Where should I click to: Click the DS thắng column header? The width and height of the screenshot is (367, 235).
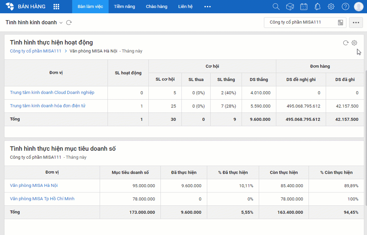pos(259,80)
